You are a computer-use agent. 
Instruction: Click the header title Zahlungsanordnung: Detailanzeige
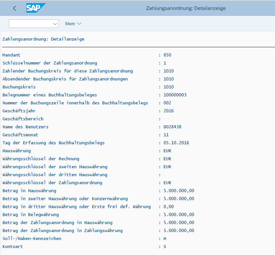click(x=186, y=8)
